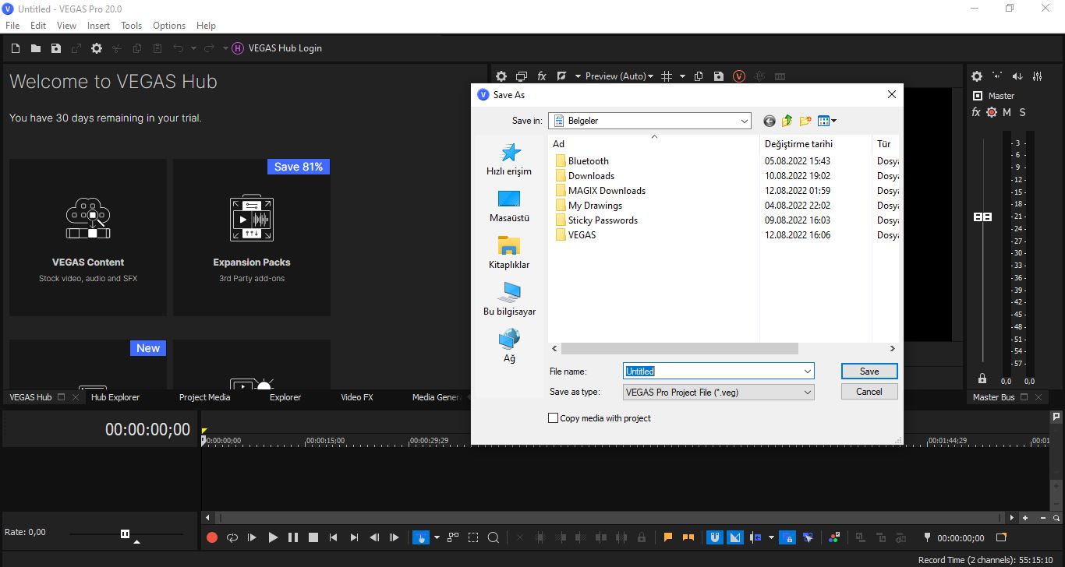Open Master Bus audio properties gear
This screenshot has height=567, width=1065.
[x=977, y=76]
